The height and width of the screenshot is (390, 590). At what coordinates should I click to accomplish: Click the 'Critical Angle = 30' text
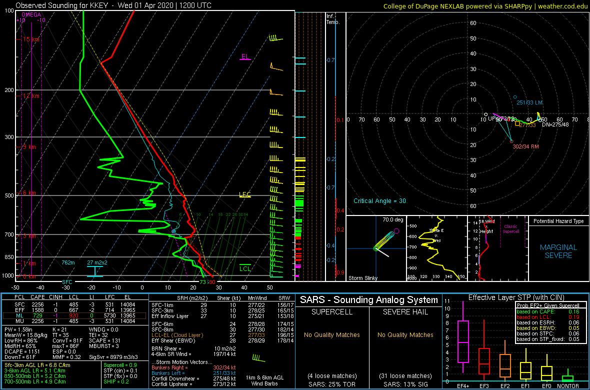click(x=379, y=201)
